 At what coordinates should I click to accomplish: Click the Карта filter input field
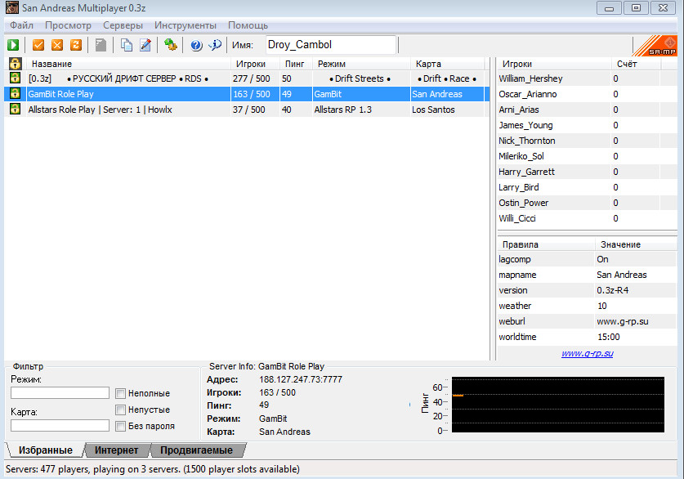[60, 425]
